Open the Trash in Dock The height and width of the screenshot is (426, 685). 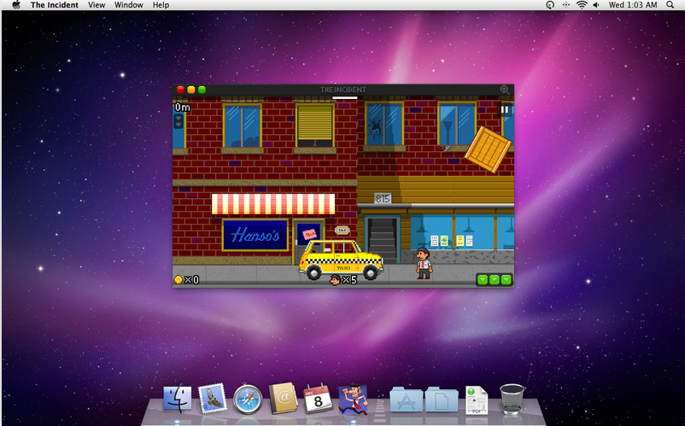click(512, 399)
